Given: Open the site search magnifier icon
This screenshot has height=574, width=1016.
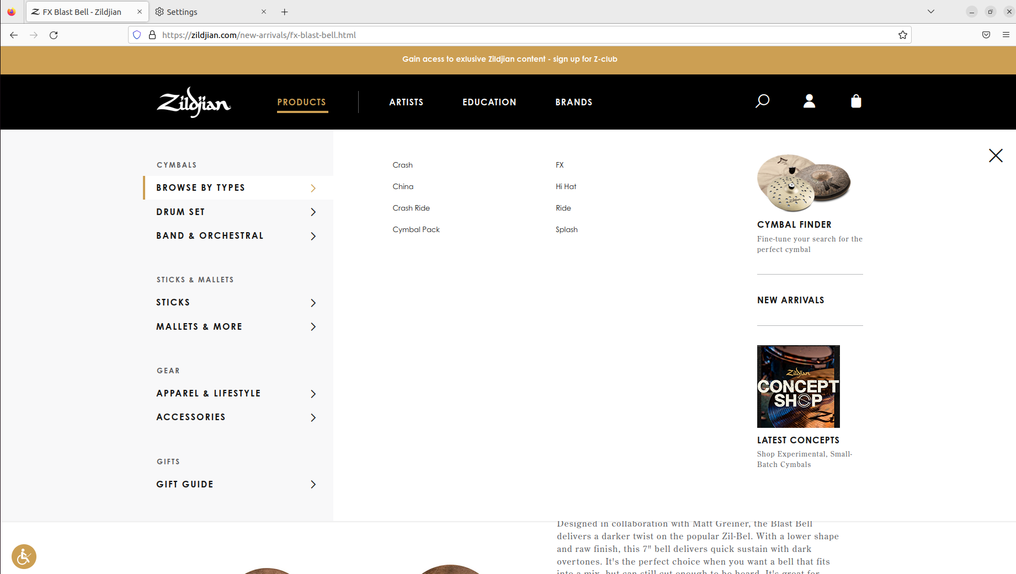Looking at the screenshot, I should [762, 101].
